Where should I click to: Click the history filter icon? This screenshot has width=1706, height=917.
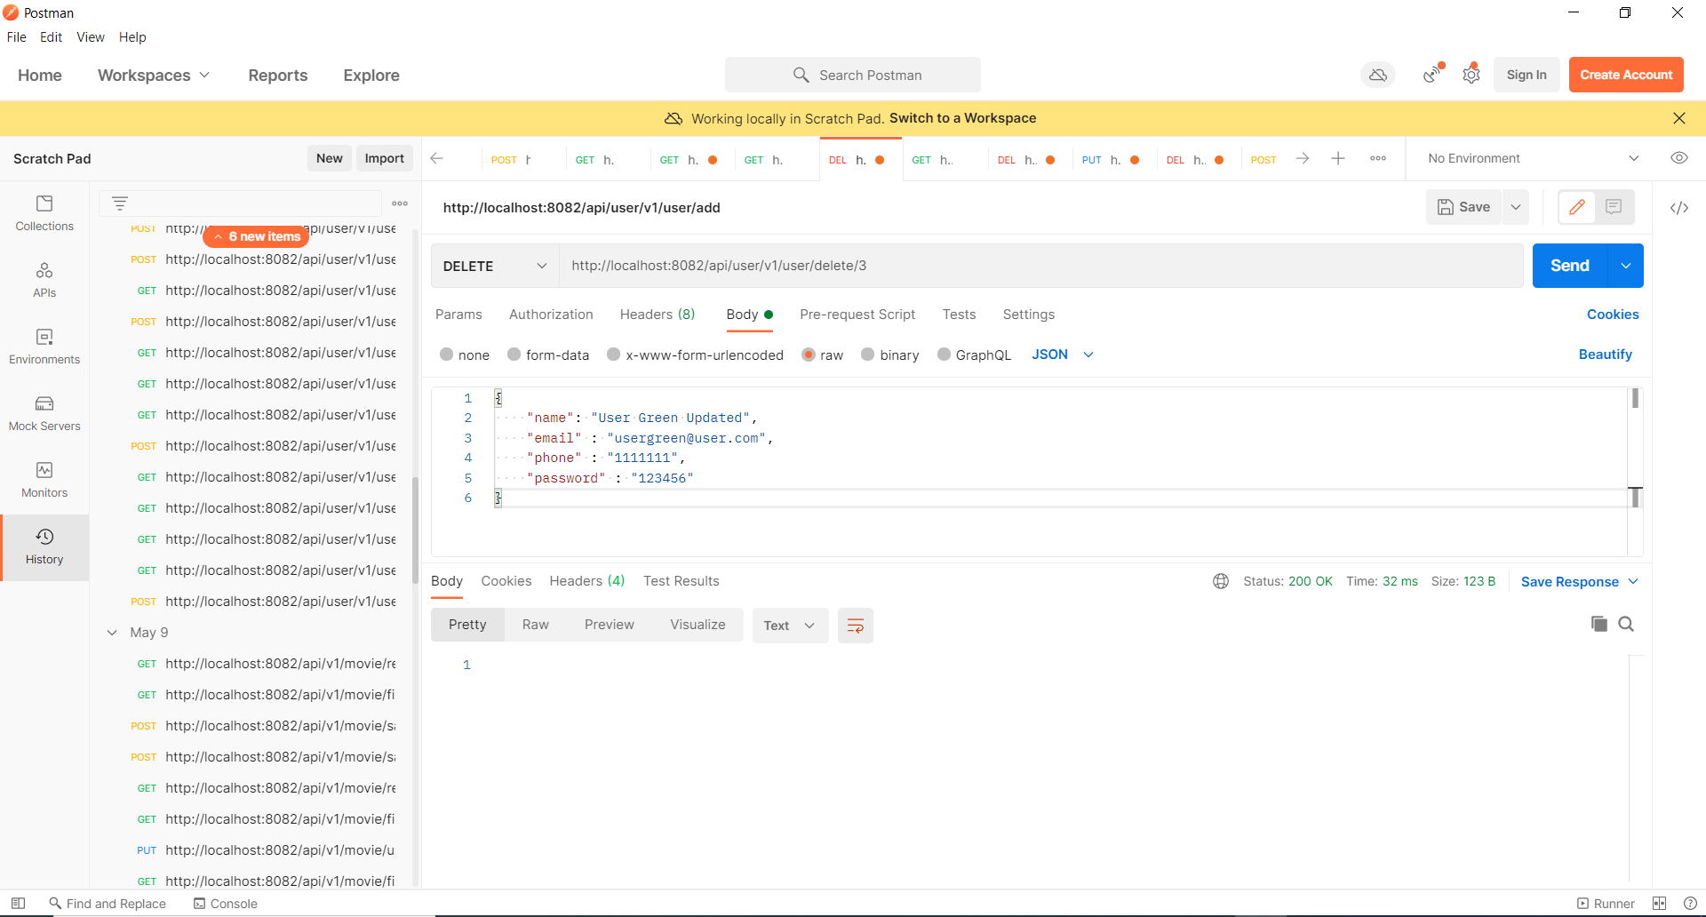coord(120,203)
